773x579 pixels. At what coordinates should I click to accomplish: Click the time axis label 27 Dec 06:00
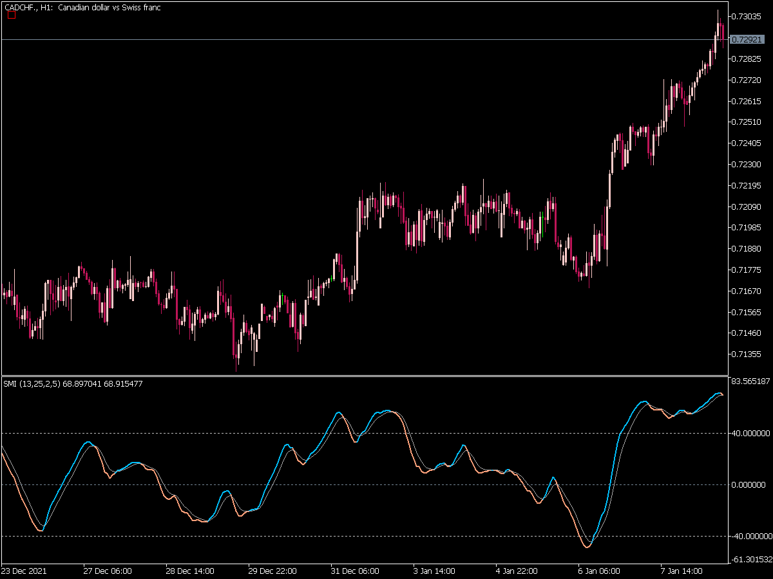click(x=108, y=571)
